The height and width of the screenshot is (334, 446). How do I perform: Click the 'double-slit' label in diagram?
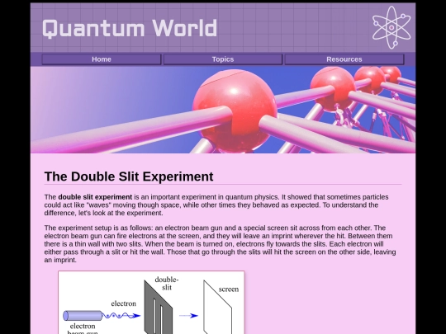click(167, 284)
